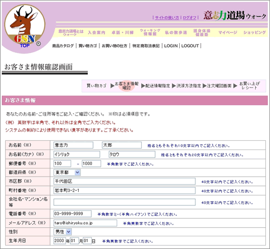Click the 意志力道場ウォーク title logo
Viewport: 270px width, 249px height.
point(235,16)
